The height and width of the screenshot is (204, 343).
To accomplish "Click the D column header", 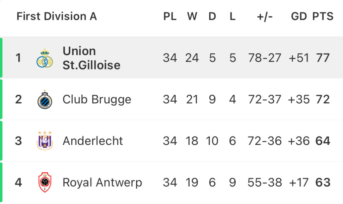I will 212,16.
